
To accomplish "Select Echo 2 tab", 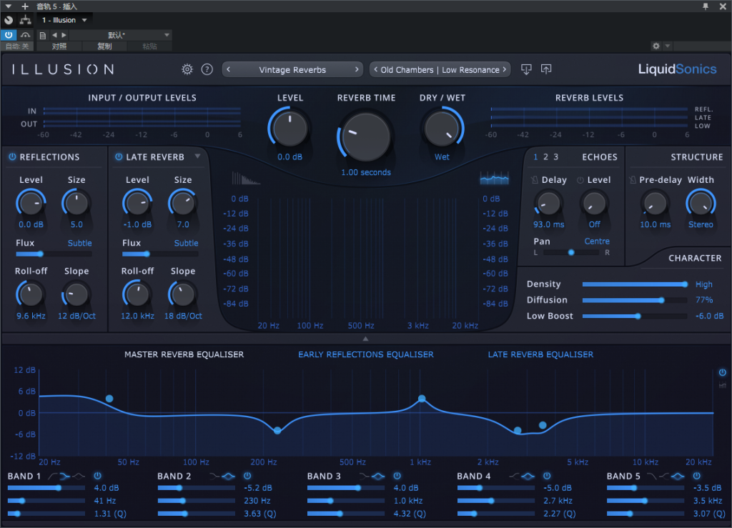I will tap(545, 156).
